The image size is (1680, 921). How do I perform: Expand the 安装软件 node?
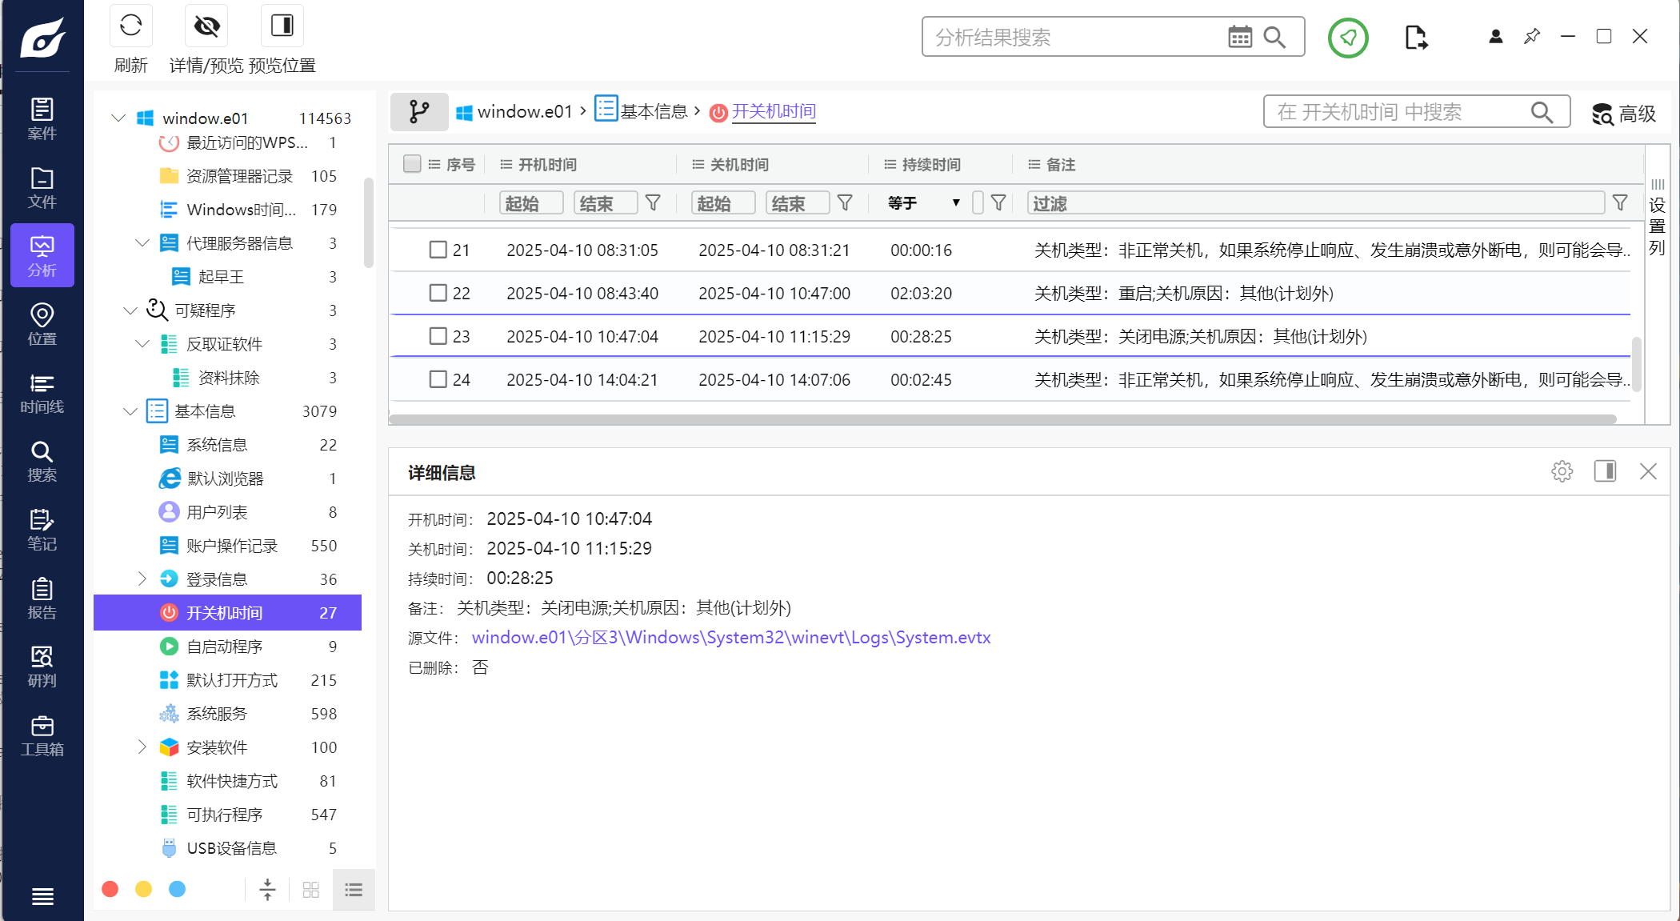coord(142,747)
